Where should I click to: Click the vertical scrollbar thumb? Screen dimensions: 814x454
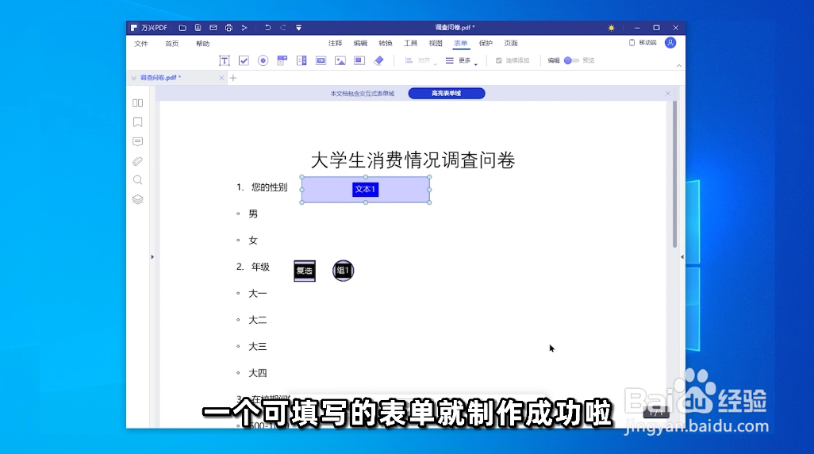pyautogui.click(x=675, y=174)
